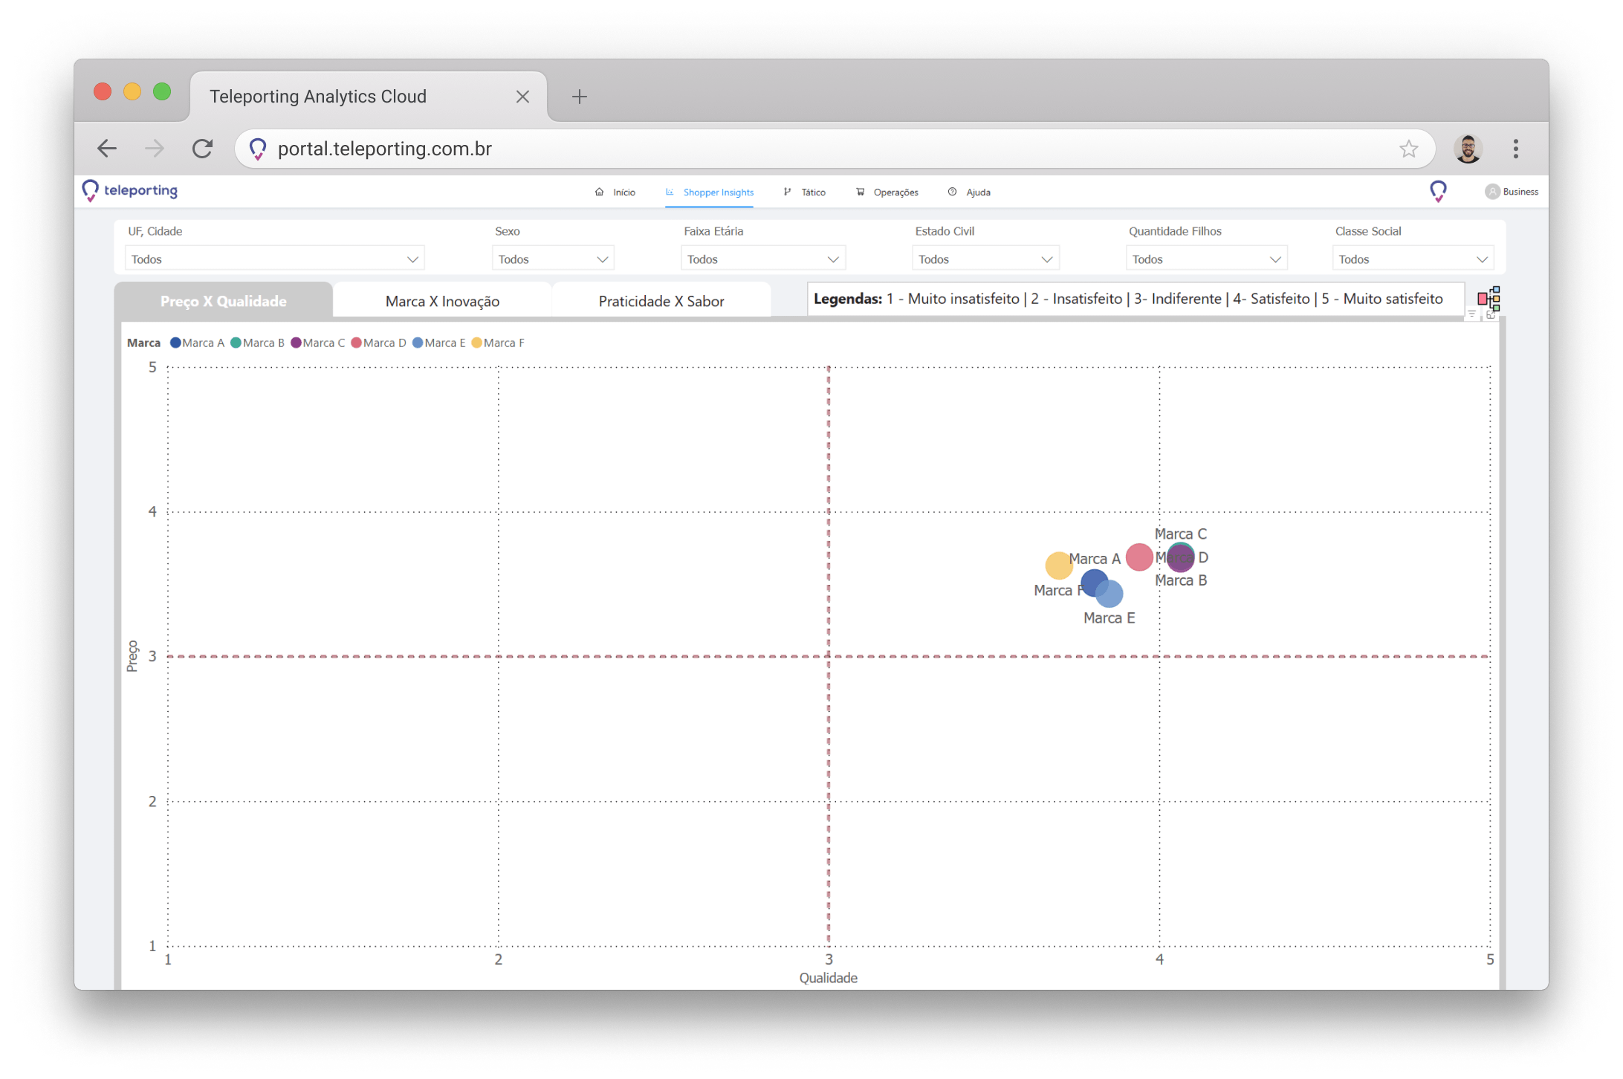Reload the page with the refresh icon
1623x1079 pixels.
202,149
